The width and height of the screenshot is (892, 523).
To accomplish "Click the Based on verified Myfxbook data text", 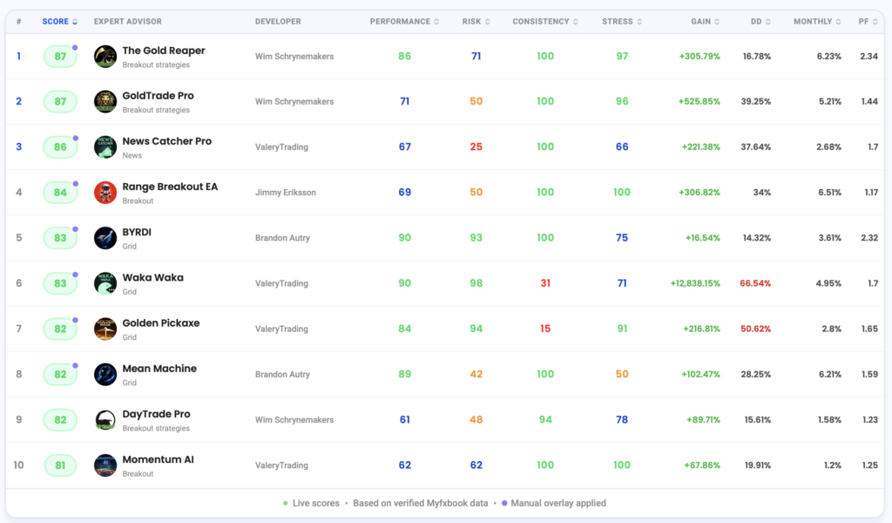I will [x=421, y=503].
